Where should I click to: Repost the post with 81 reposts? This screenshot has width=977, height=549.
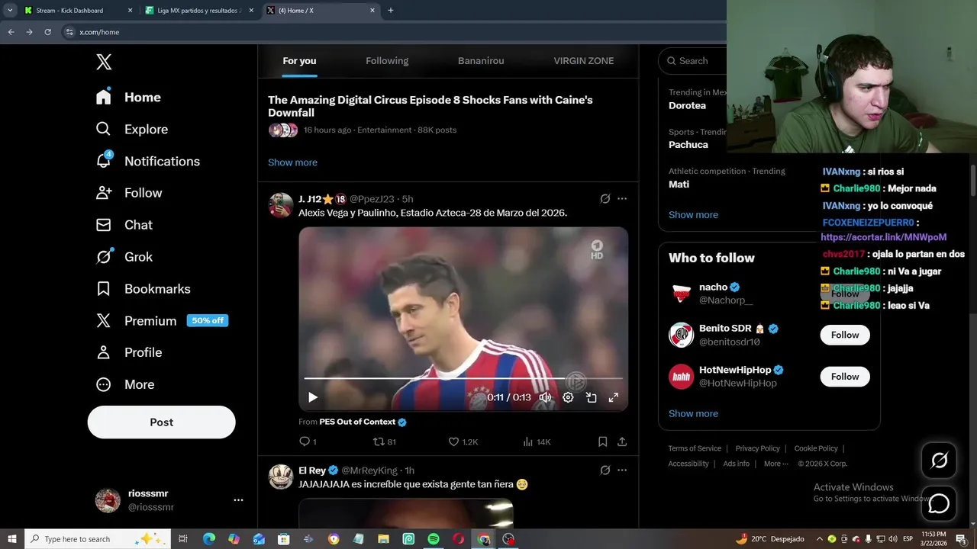pos(384,441)
